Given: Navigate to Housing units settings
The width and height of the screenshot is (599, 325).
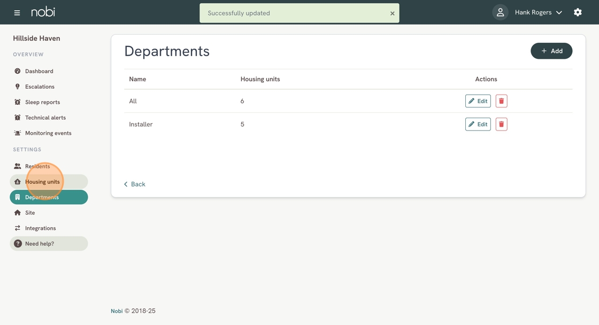Looking at the screenshot, I should (42, 182).
